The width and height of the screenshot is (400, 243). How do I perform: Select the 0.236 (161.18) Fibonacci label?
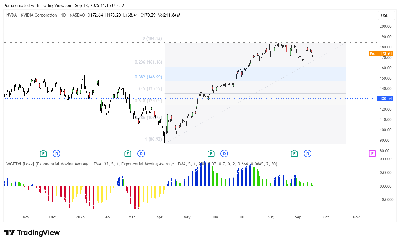point(148,62)
